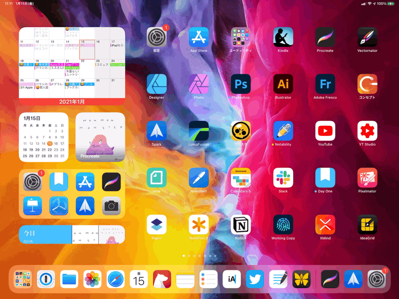Launch YT Studio
This screenshot has width=399, height=299.
point(367,131)
